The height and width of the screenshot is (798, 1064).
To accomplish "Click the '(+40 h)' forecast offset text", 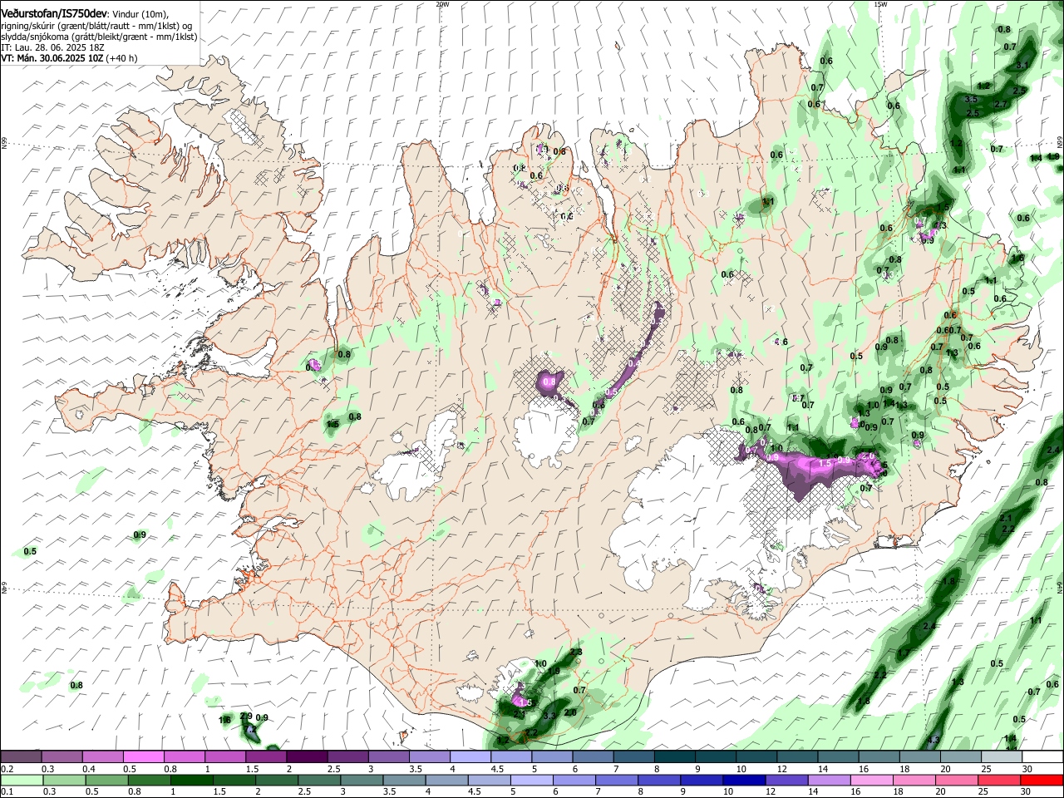I will [121, 58].
